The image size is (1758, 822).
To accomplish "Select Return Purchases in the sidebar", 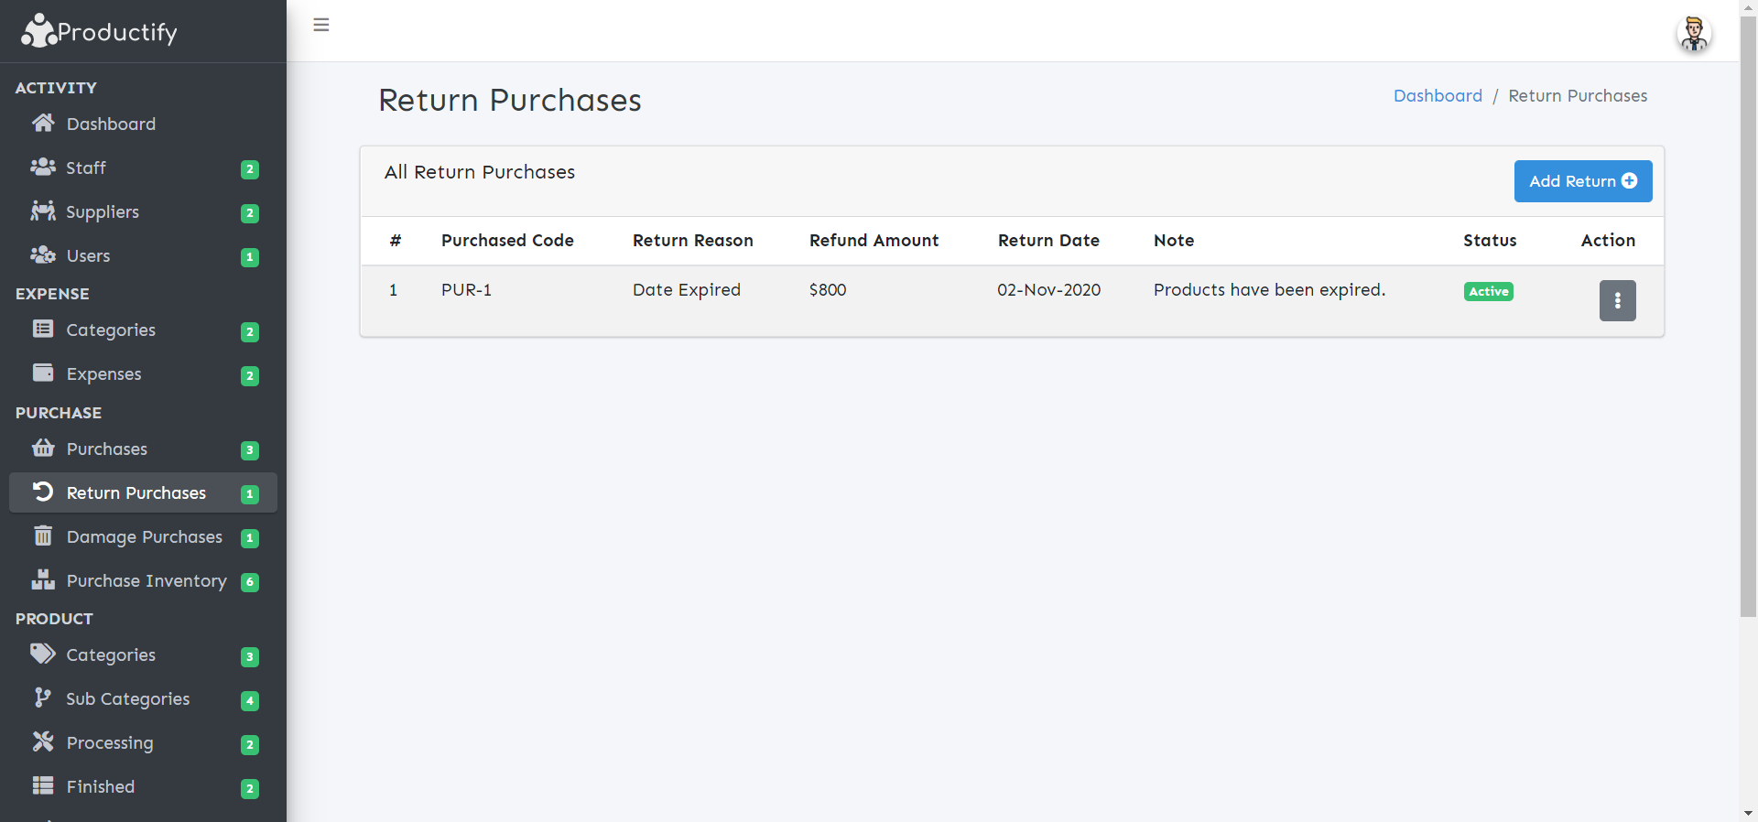I will (136, 493).
